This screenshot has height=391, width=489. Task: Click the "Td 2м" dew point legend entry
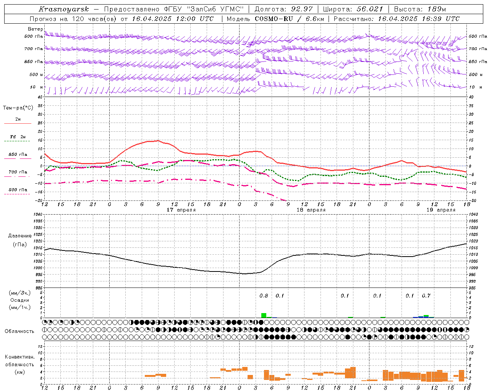point(18,137)
